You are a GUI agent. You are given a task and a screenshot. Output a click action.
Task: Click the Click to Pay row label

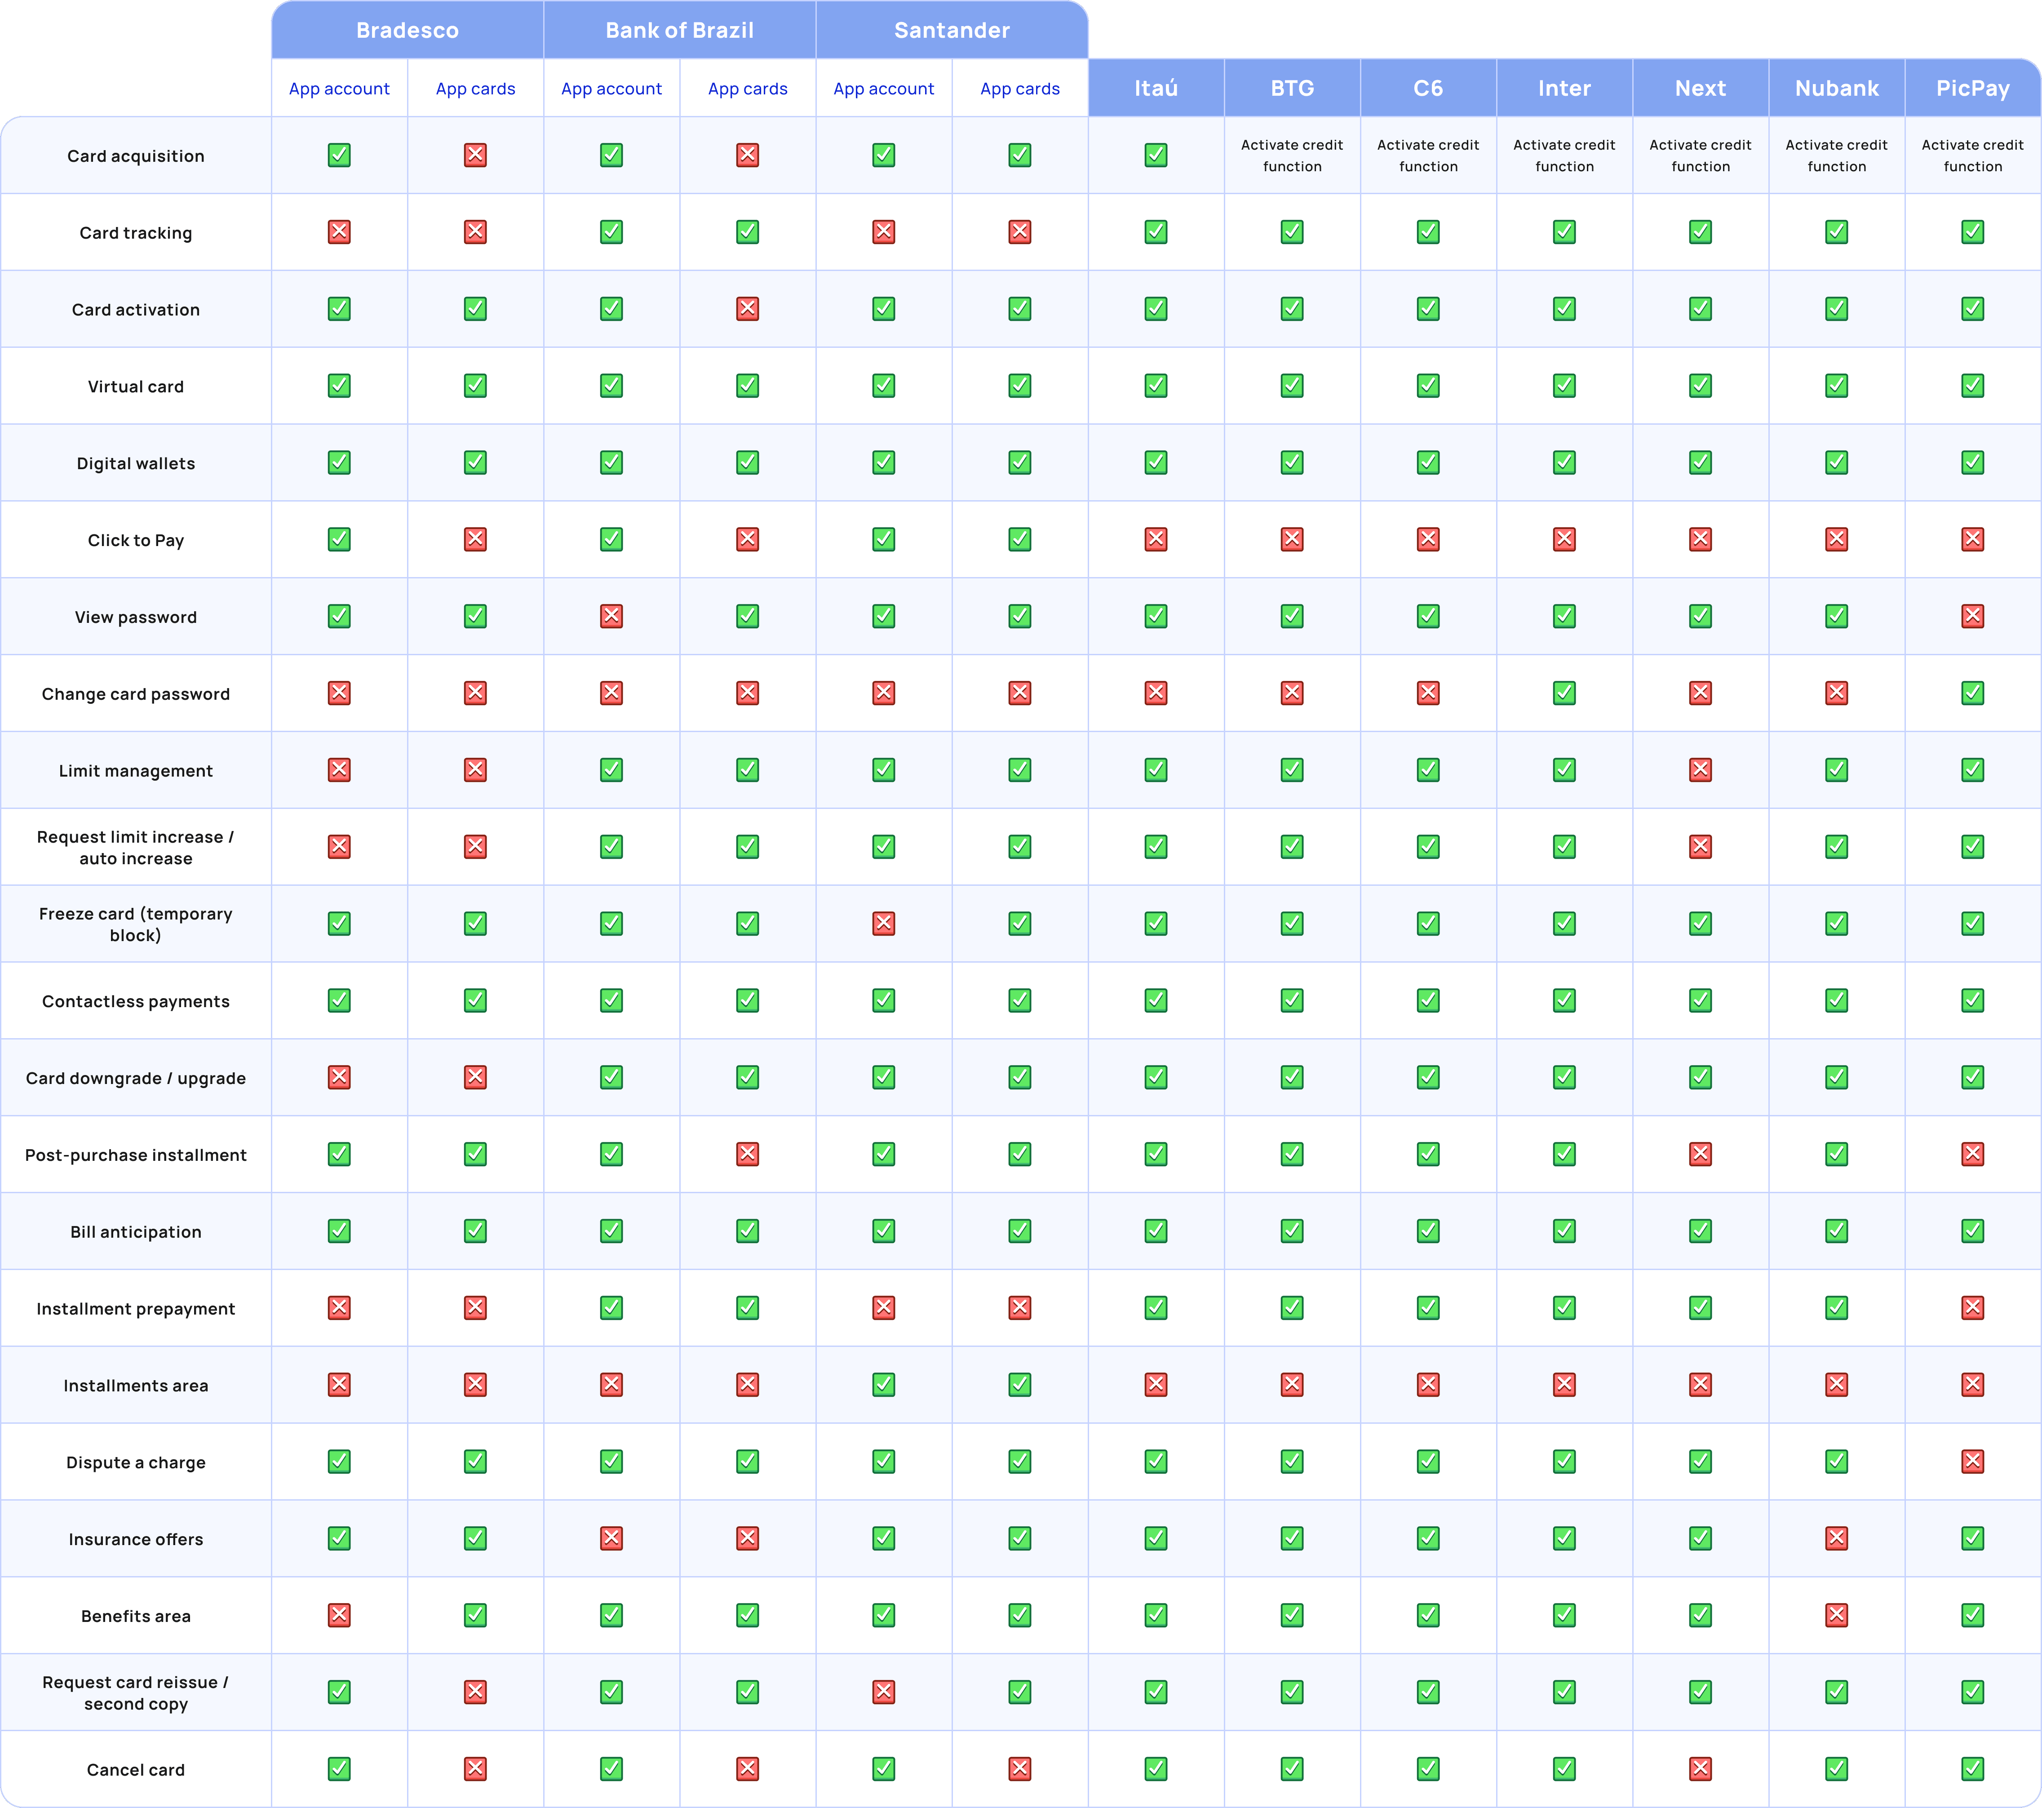point(136,541)
